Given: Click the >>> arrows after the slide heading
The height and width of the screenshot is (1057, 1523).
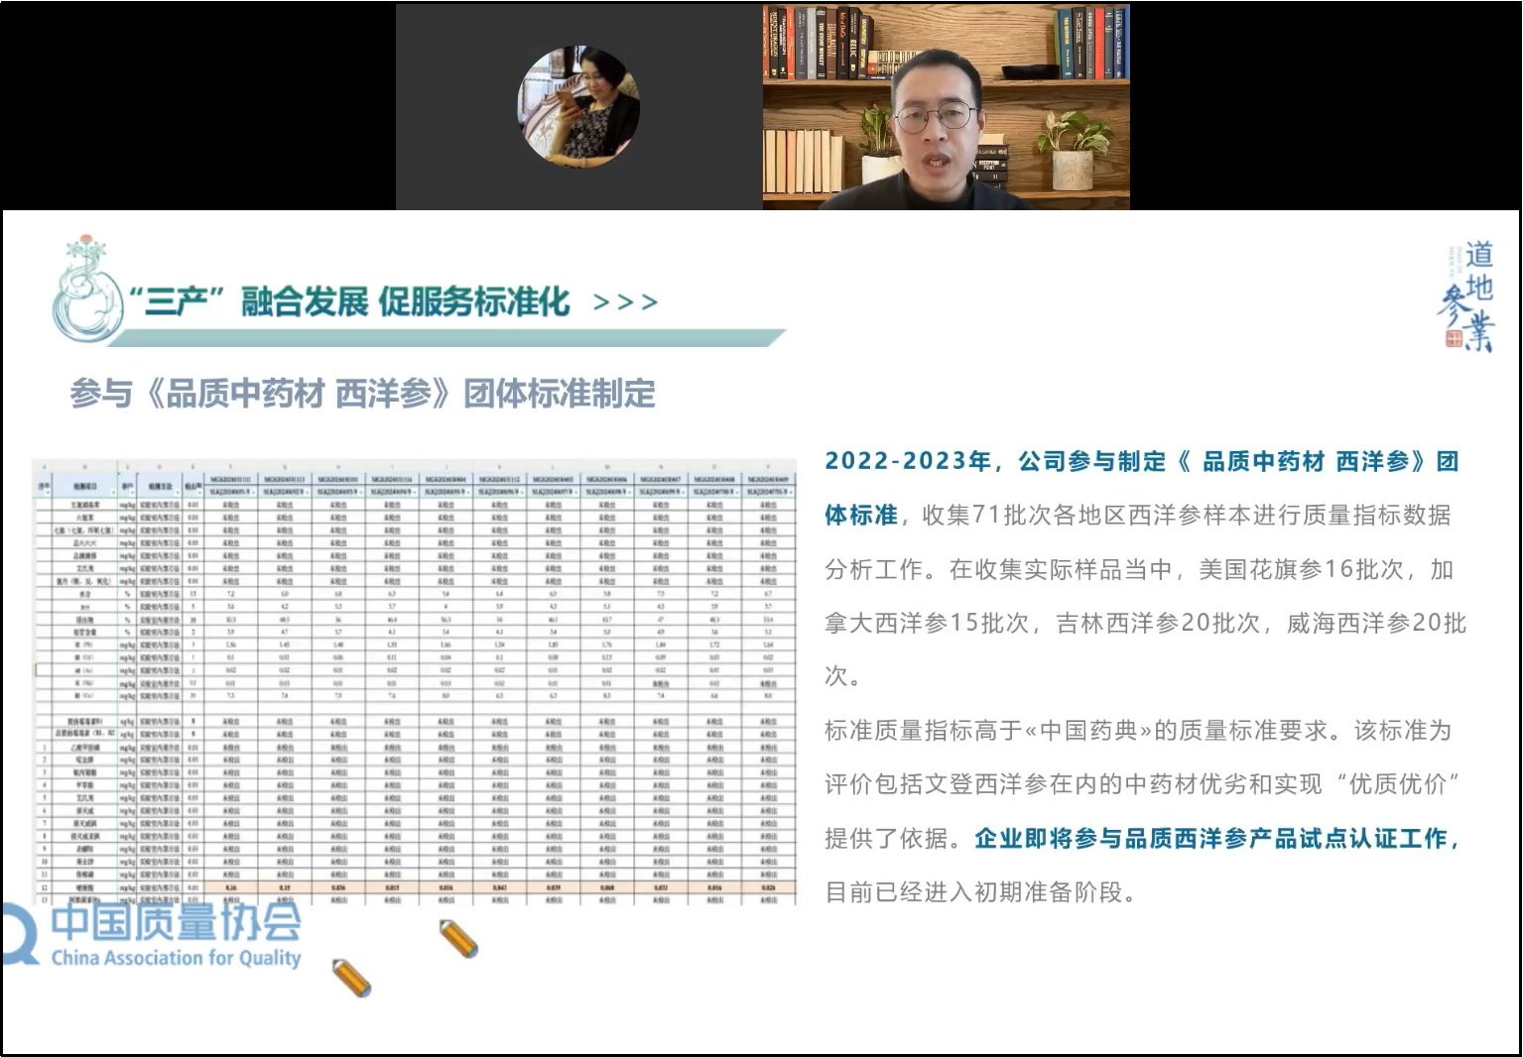Looking at the screenshot, I should pyautogui.click(x=625, y=302).
